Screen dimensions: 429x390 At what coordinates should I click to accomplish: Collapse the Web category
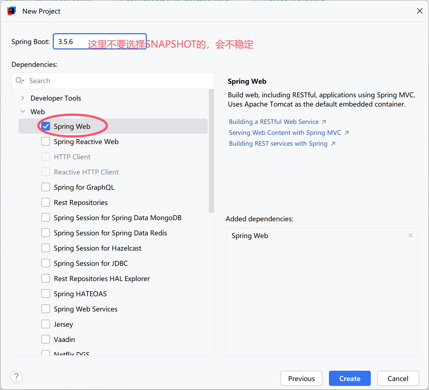coord(23,111)
